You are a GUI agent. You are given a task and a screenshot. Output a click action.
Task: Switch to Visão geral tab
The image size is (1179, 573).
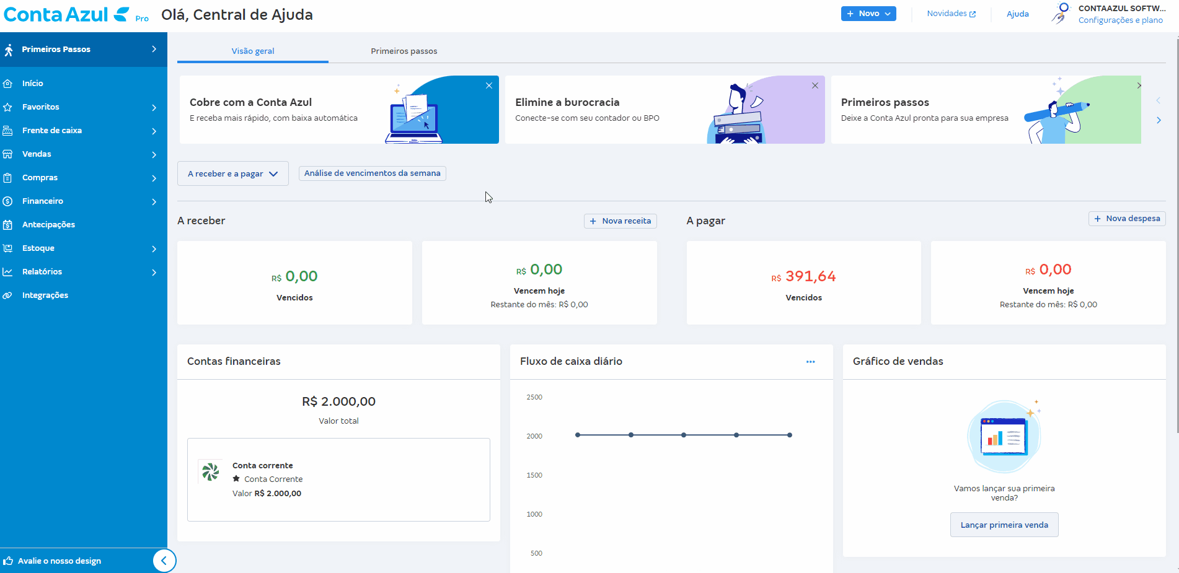(x=253, y=51)
